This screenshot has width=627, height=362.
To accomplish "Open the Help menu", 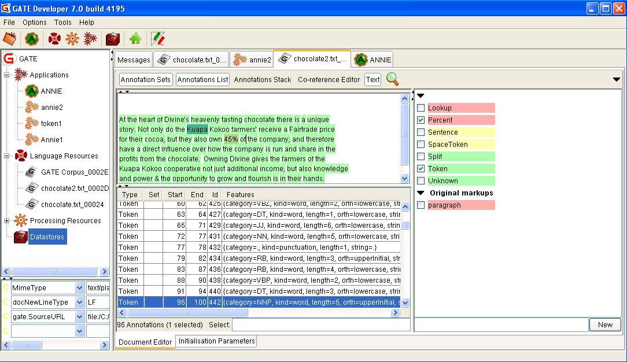I will [86, 23].
